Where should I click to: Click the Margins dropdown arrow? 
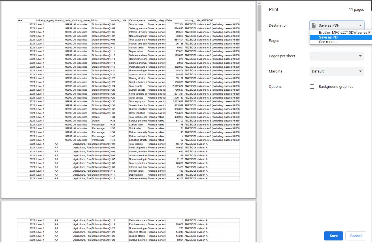(x=361, y=71)
